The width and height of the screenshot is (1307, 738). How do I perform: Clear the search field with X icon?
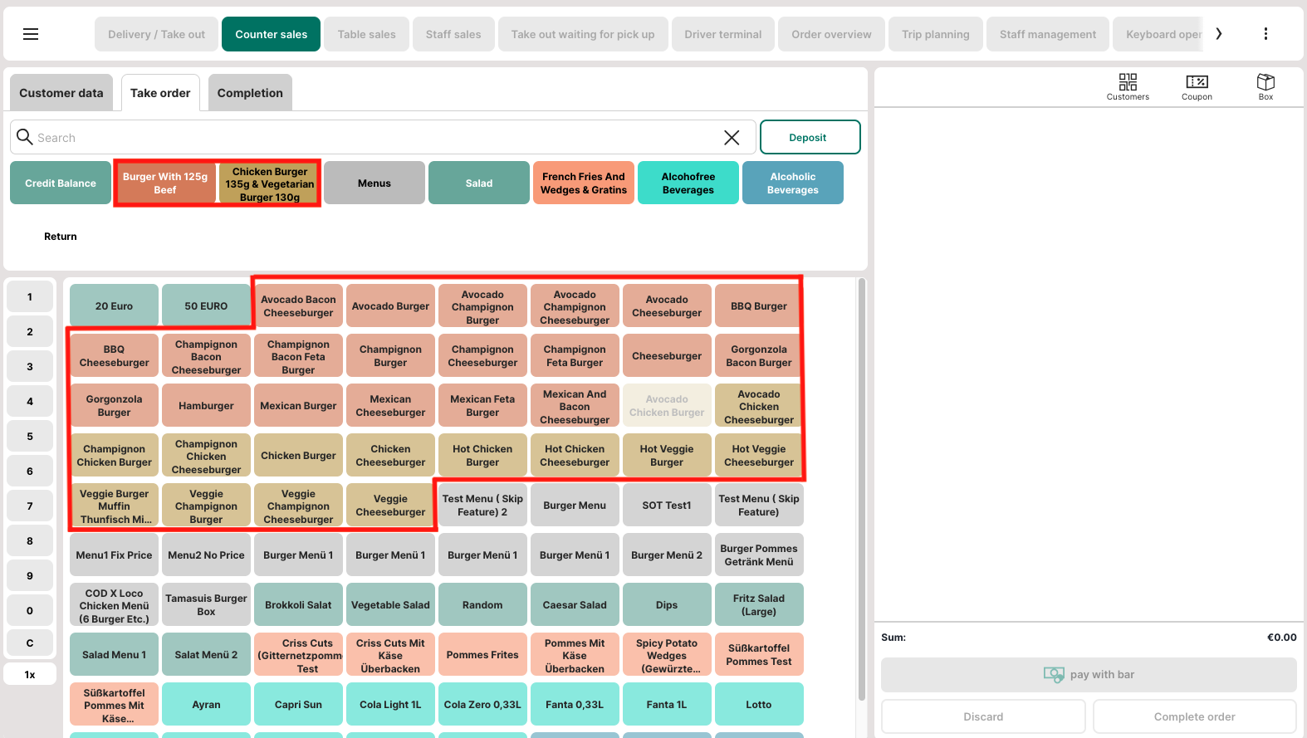pyautogui.click(x=731, y=138)
